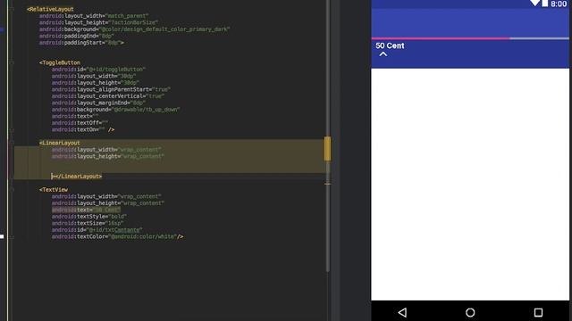Tap the Home circle button in preview
This screenshot has height=321, width=572.
pyautogui.click(x=470, y=312)
